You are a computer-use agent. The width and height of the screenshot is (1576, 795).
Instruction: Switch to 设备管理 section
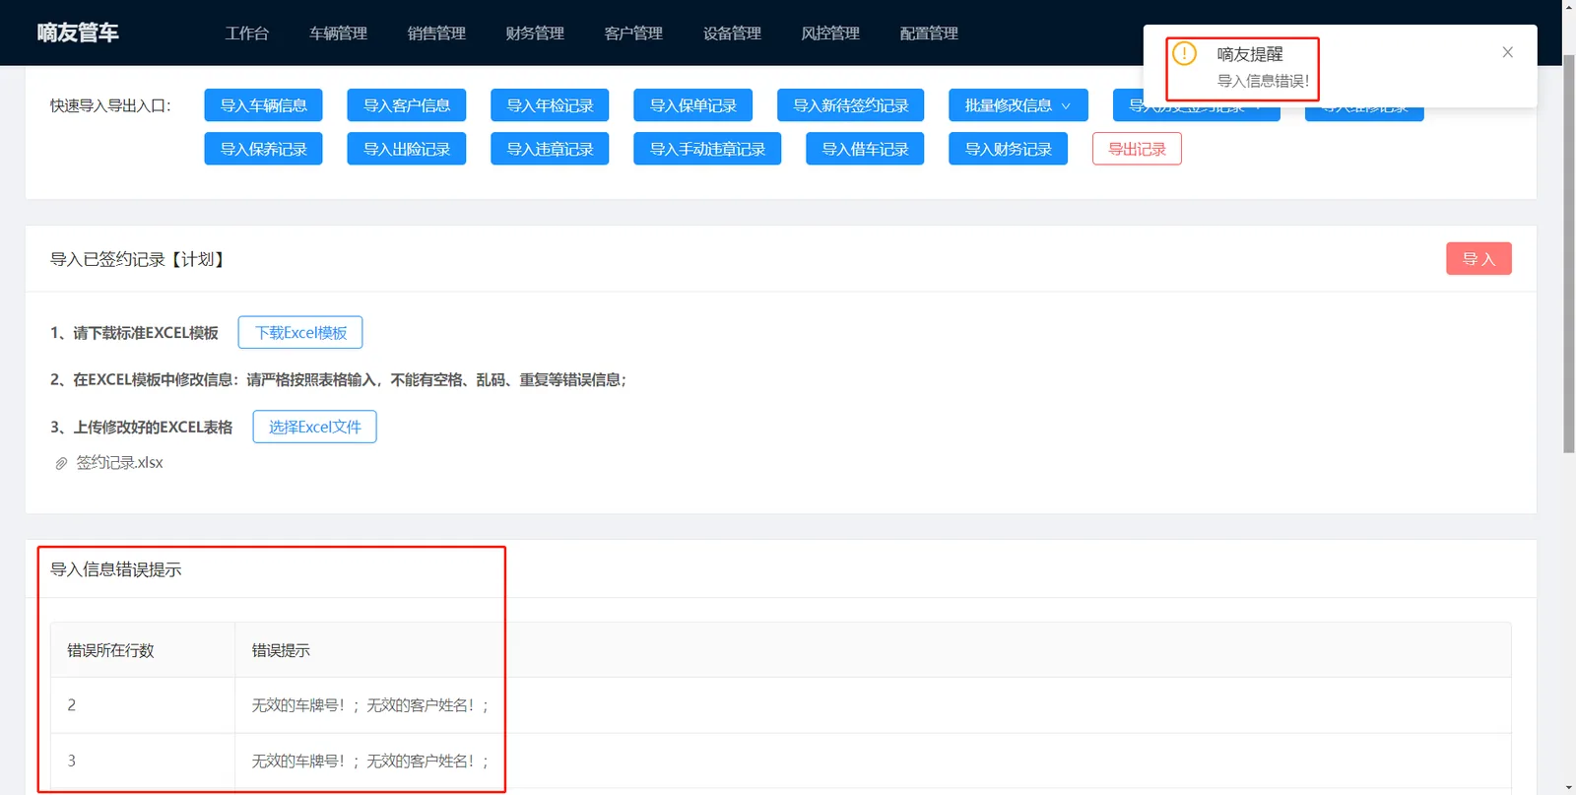pyautogui.click(x=732, y=33)
